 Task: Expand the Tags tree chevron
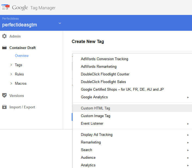(x=11, y=65)
